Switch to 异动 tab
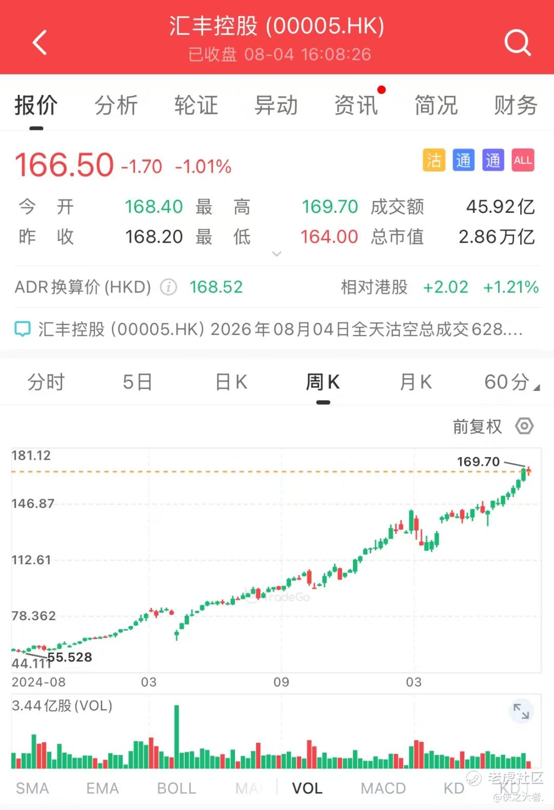Image resolution: width=554 pixels, height=810 pixels. click(276, 105)
